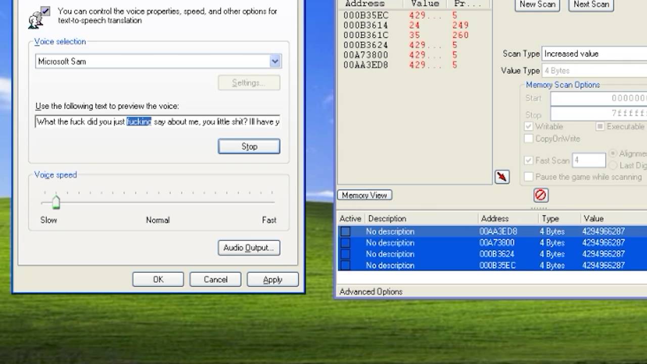The width and height of the screenshot is (647, 364).
Task: Open the Value Type 4 Bytes dropdown
Action: (594, 71)
